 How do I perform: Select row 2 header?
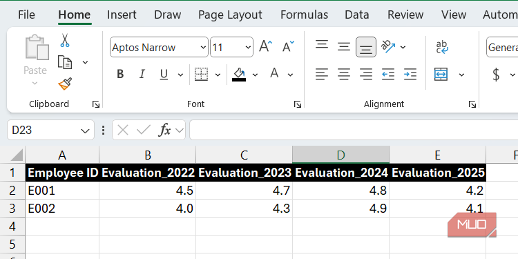(12, 191)
